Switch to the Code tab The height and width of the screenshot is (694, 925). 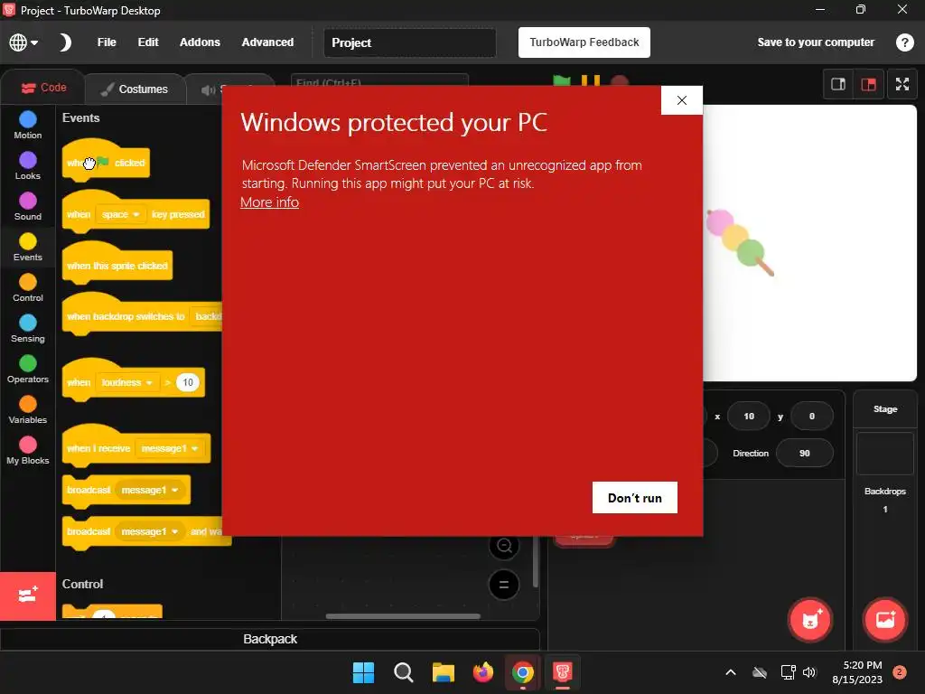click(x=43, y=88)
